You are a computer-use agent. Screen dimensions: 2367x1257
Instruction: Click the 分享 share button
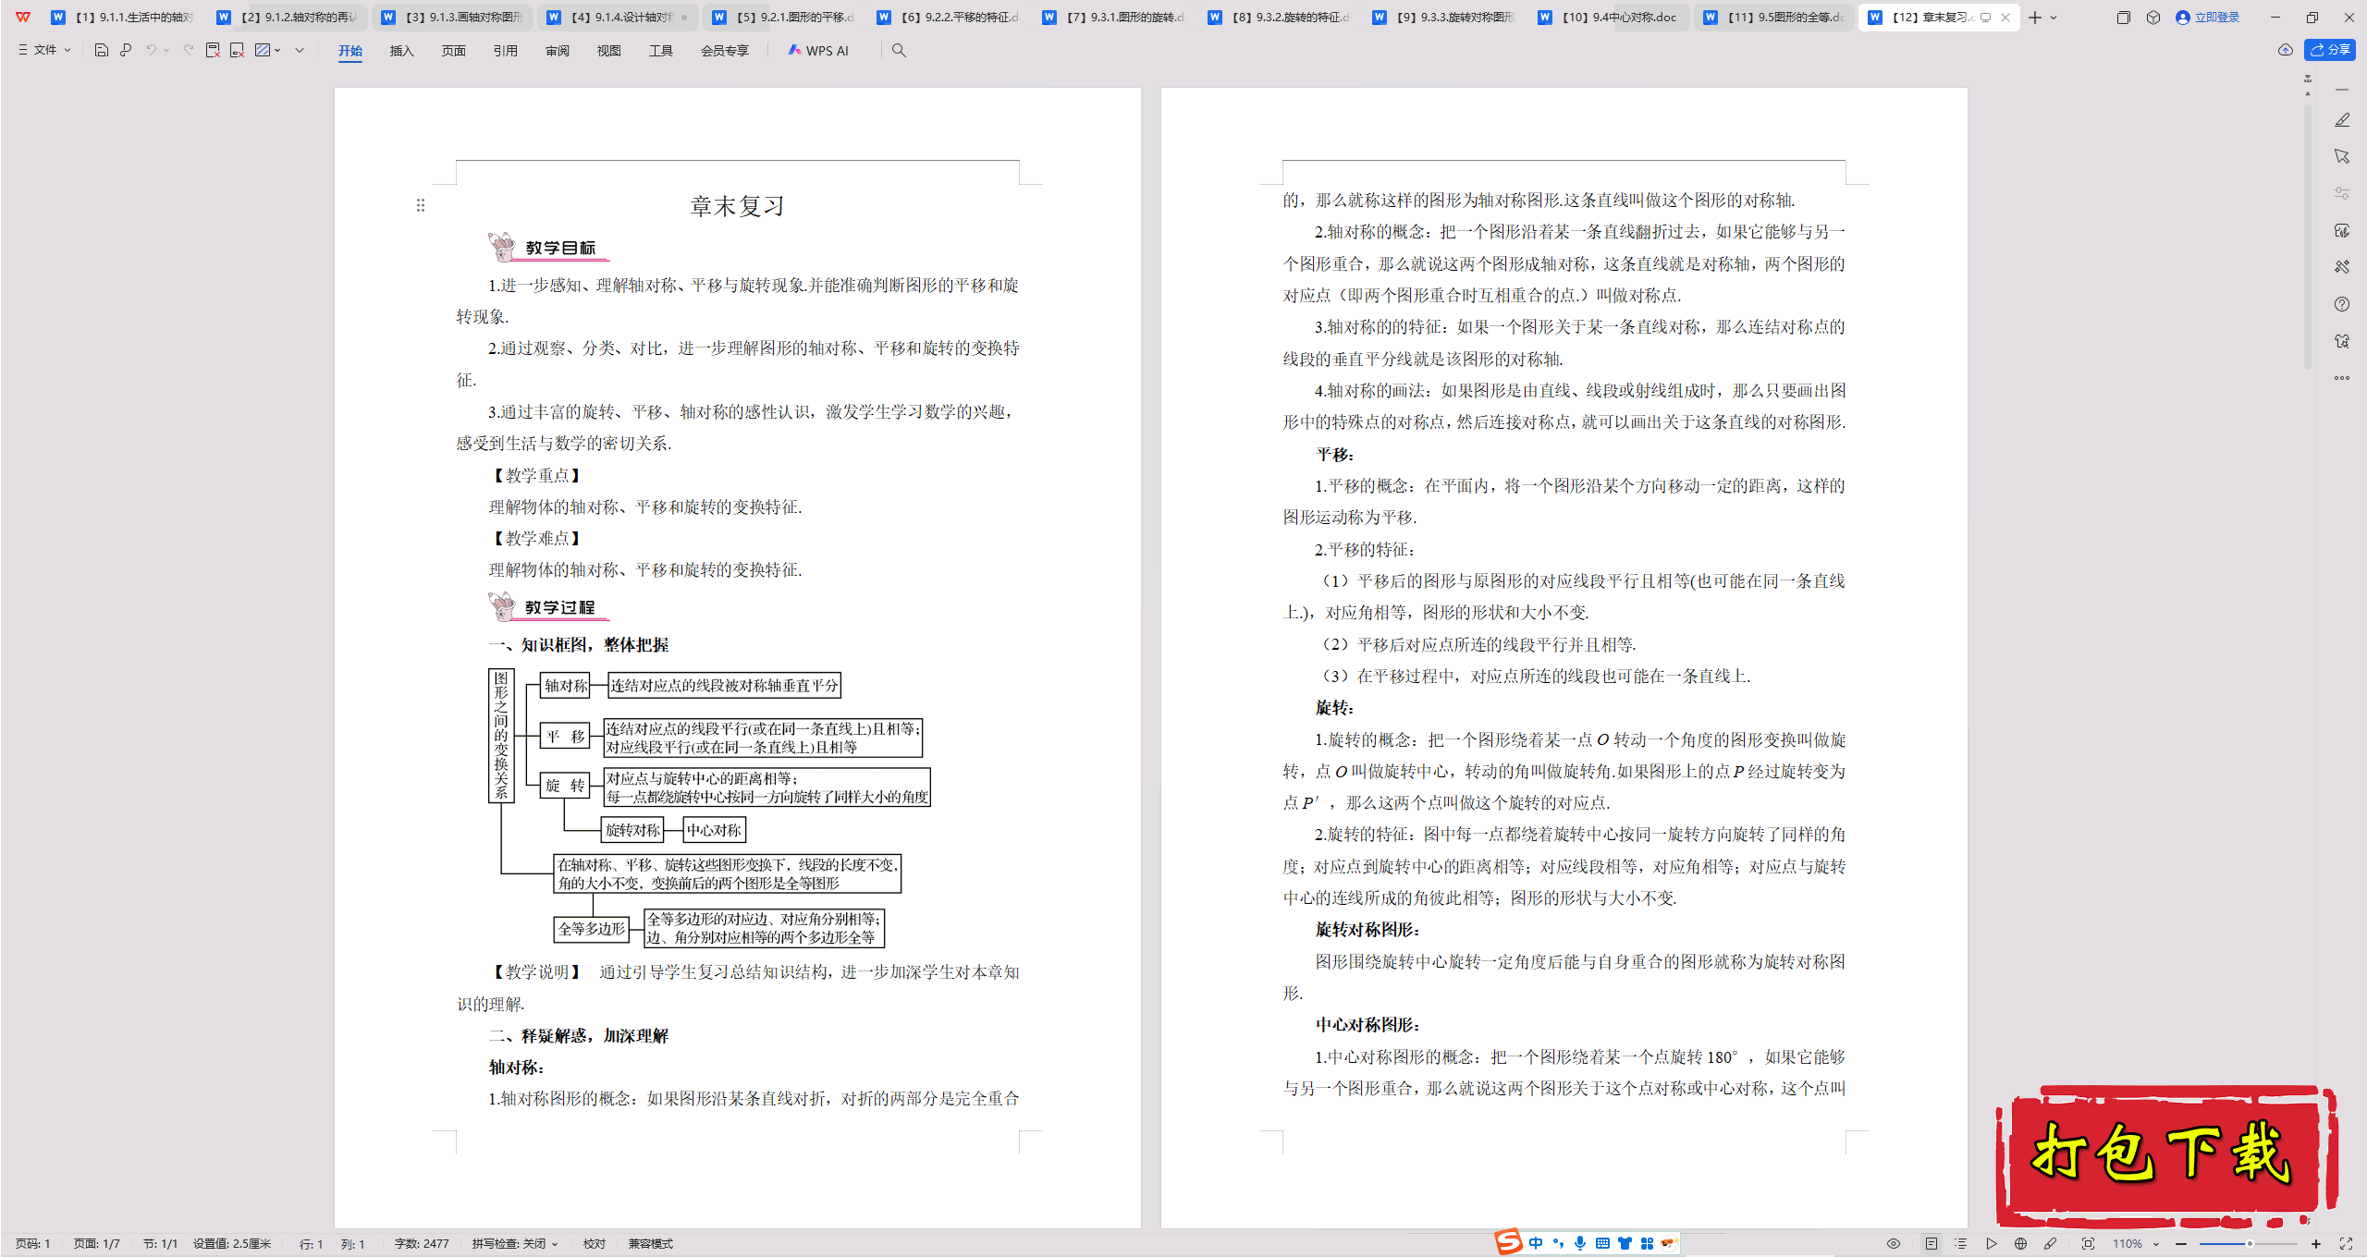click(2330, 50)
